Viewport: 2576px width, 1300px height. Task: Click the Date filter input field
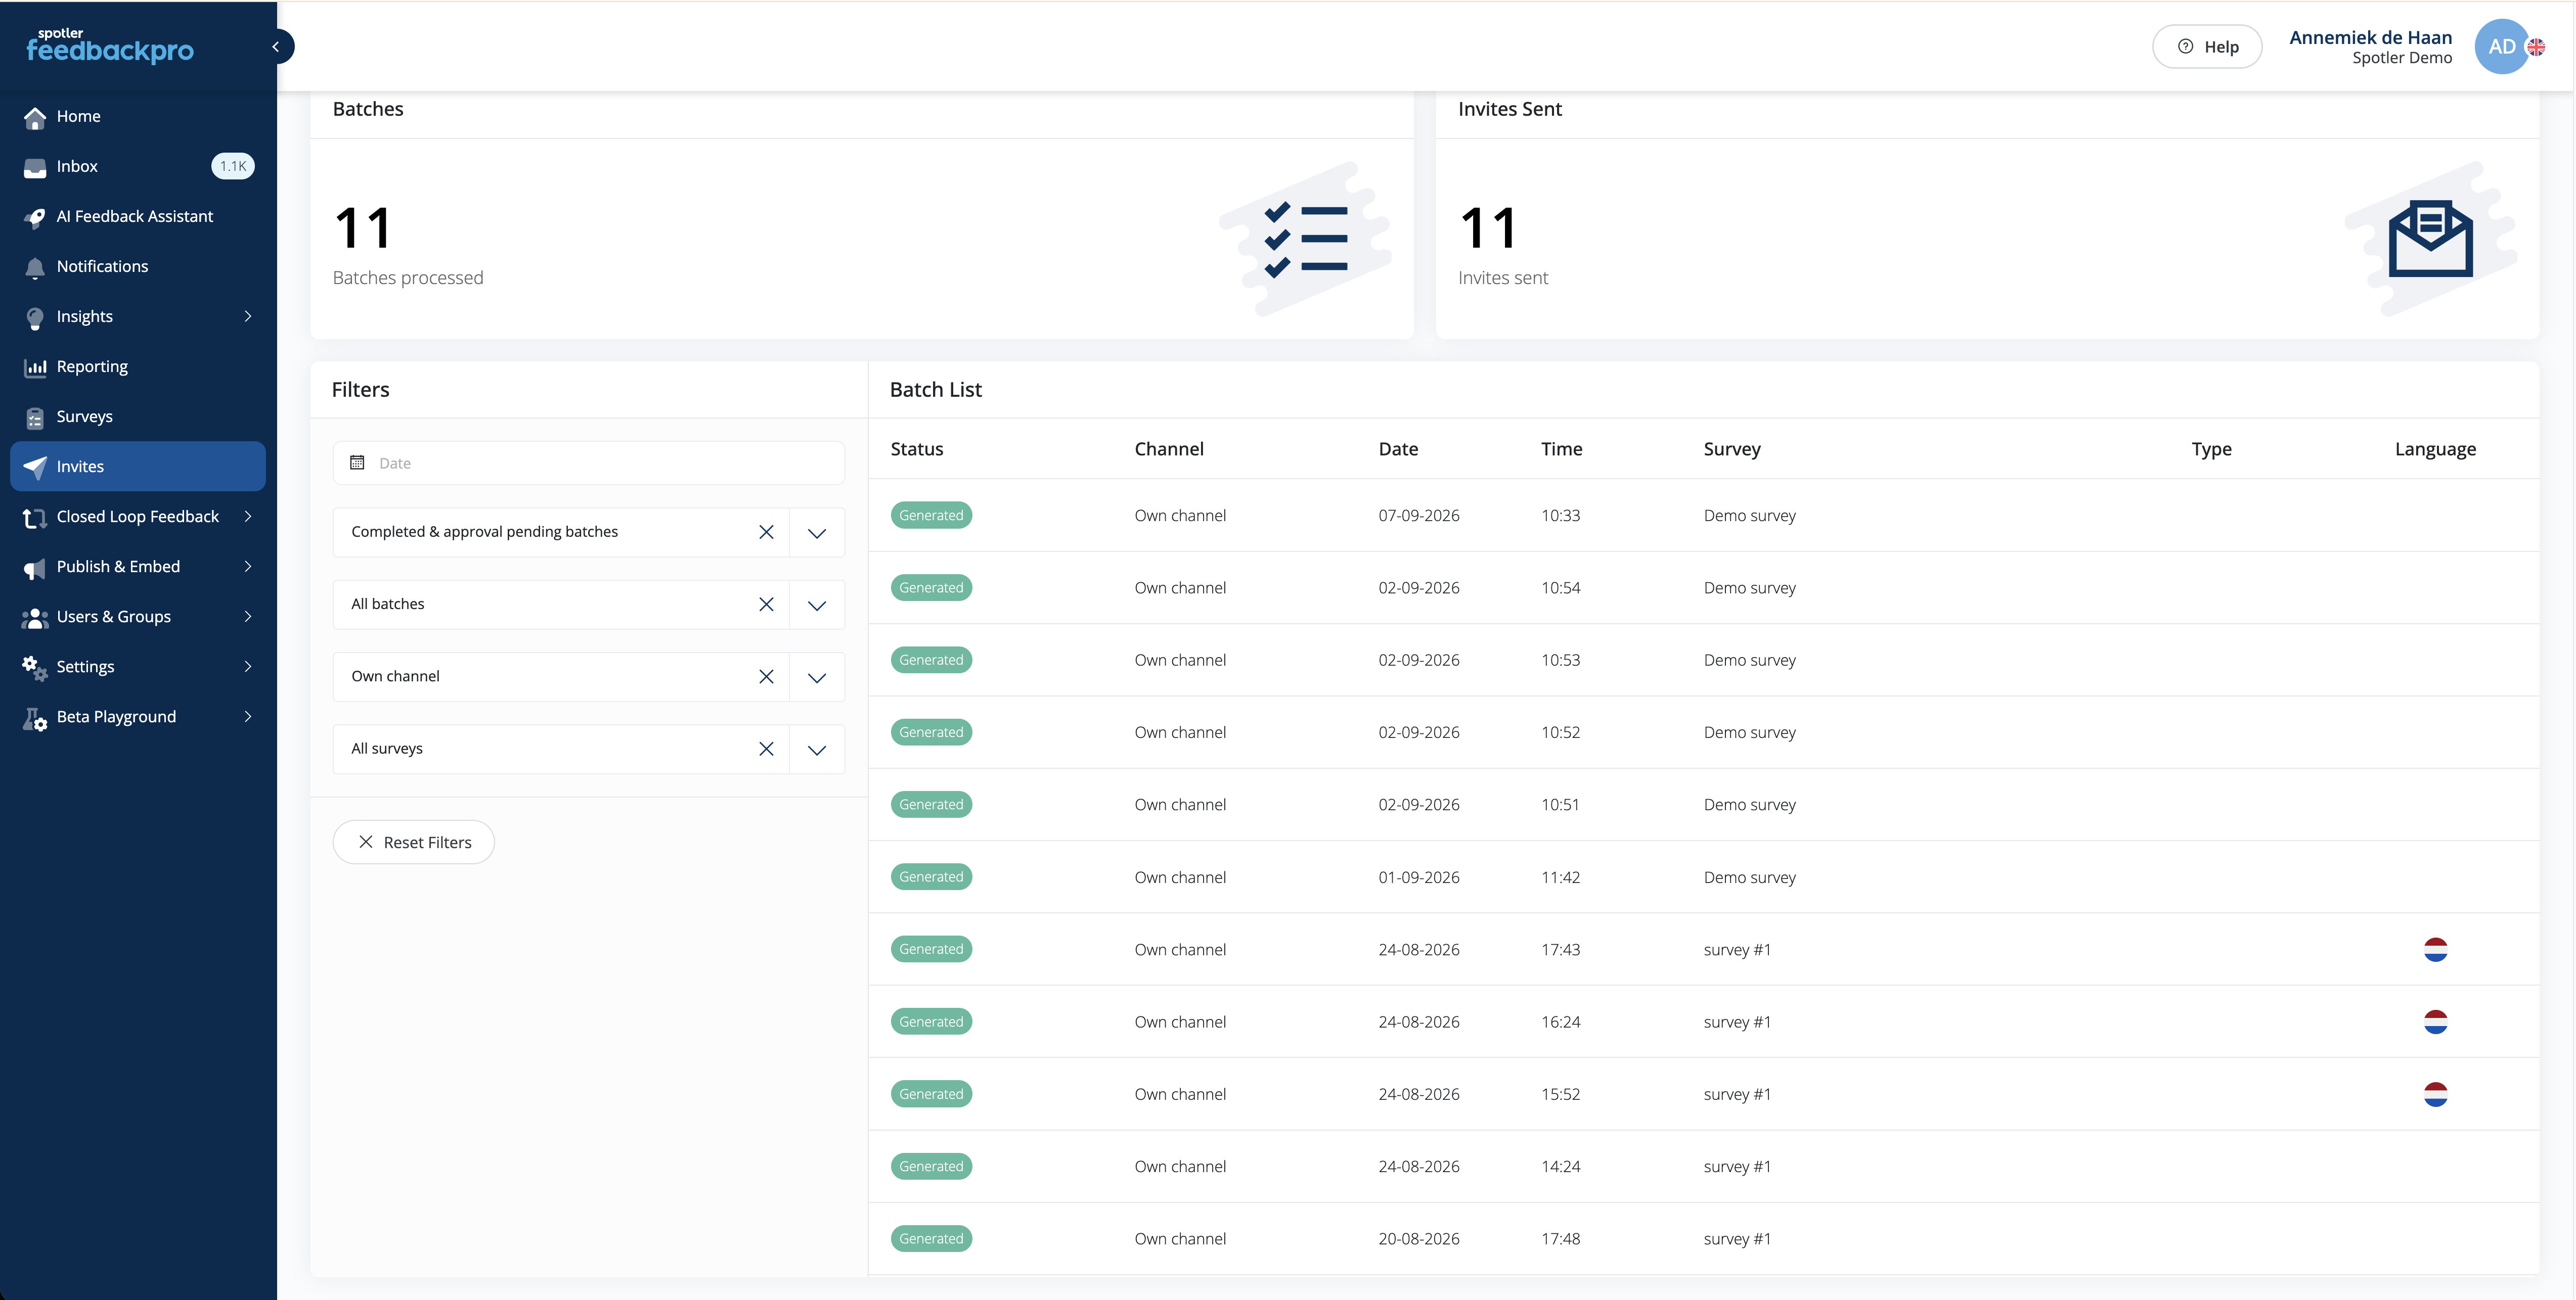point(589,462)
